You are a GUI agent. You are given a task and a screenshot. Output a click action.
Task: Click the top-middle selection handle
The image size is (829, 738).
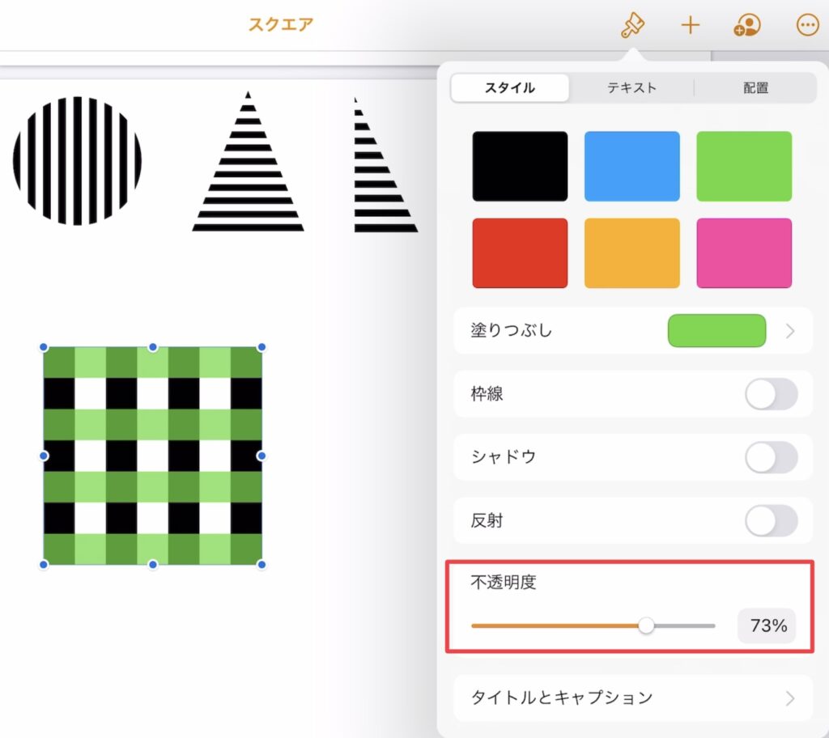(153, 347)
